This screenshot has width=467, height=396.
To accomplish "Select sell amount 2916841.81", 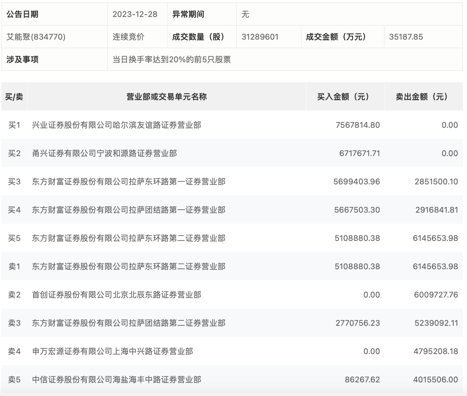I will click(437, 210).
